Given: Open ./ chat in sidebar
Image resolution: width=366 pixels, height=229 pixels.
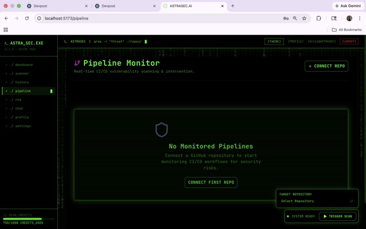Looking at the screenshot, I should 29,109.
